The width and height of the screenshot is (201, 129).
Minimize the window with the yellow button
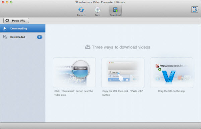click(x=7, y=2)
